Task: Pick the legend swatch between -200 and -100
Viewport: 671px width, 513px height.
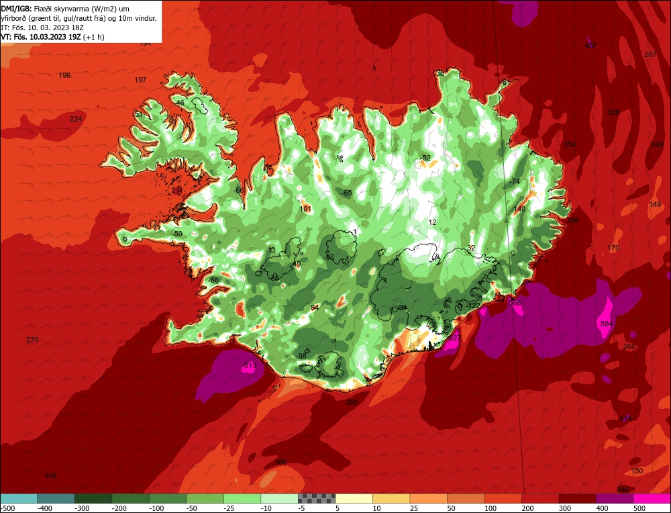Action: coord(131,498)
